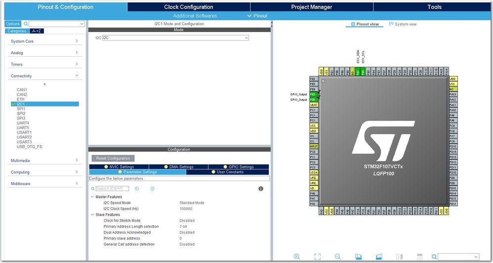Switch to the Clock Configuration tab

pos(189,7)
